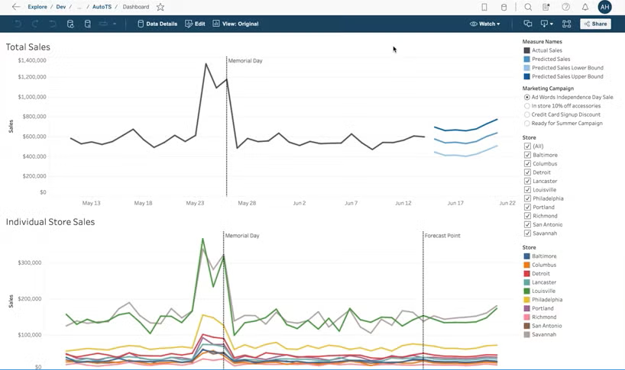This screenshot has width=625, height=370.
Task: Select Ready for Summer Campaign option
Action: click(x=527, y=123)
